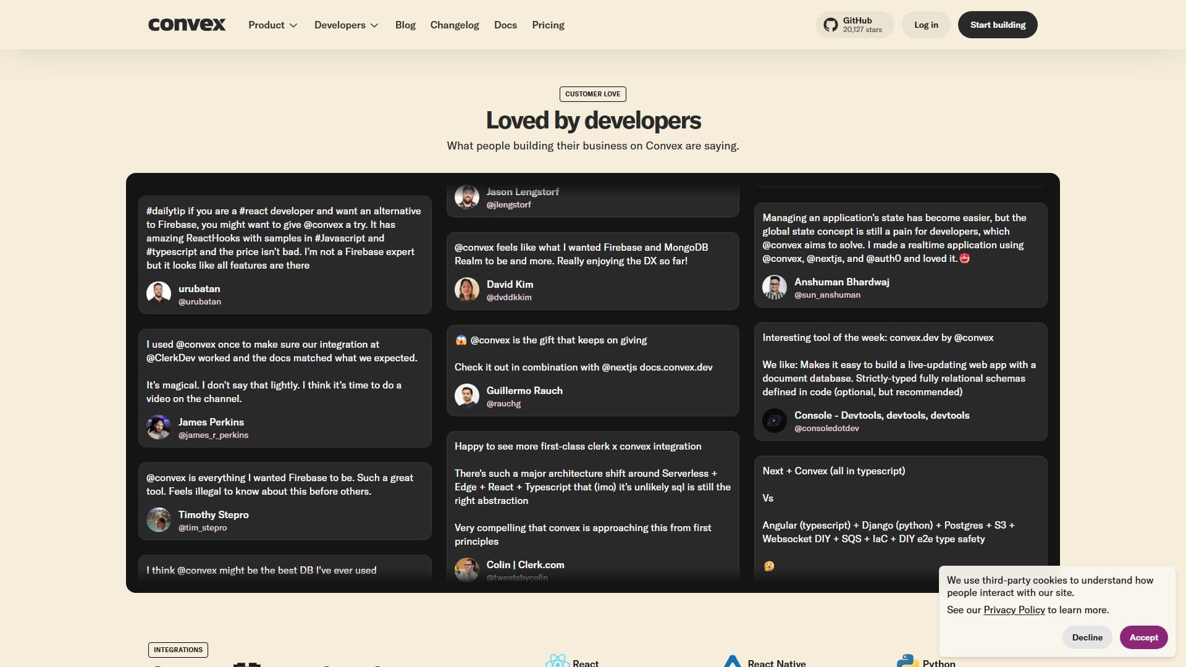Screen dimensions: 1186x667
Task: Open the @dvddkkim handle
Action: (x=509, y=297)
